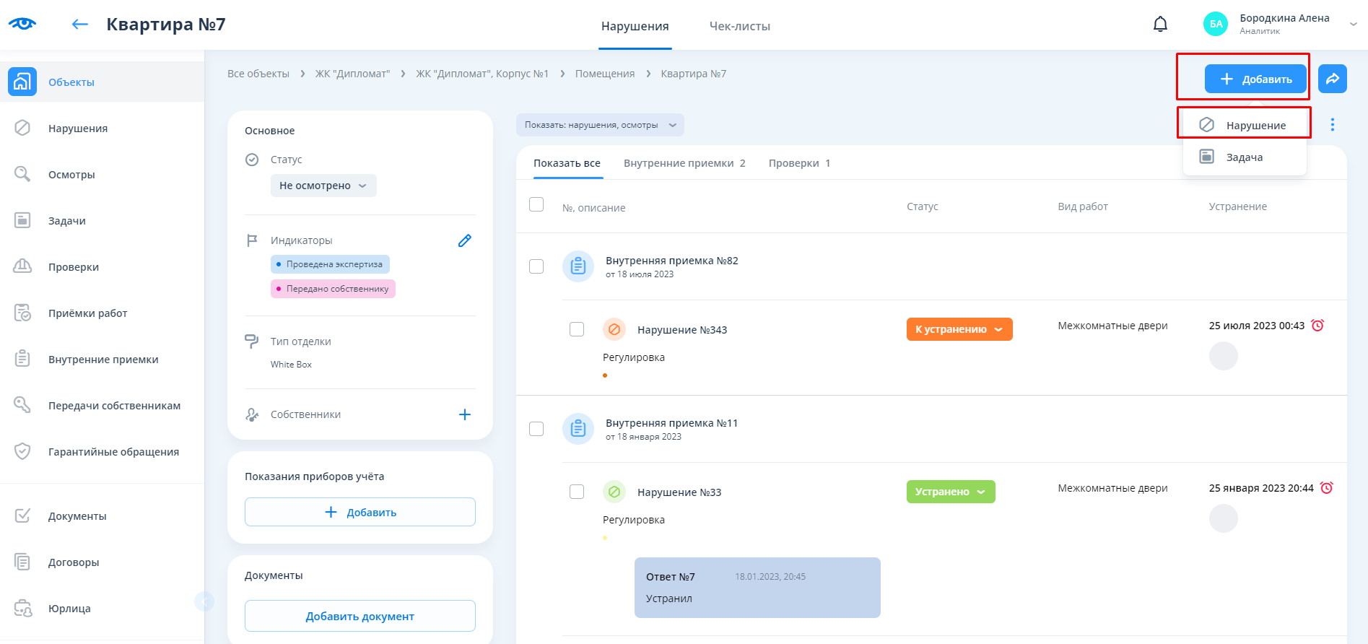Image resolution: width=1368 pixels, height=644 pixels.
Task: Check the box for Нарушение №343
Action: coord(577,329)
